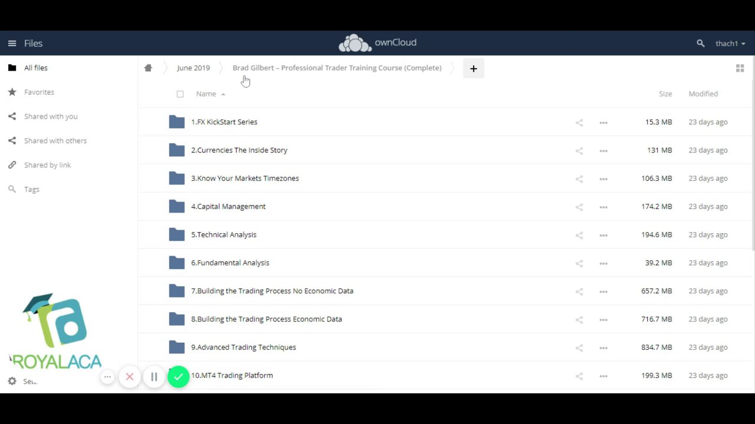Viewport: 755px width, 424px height.
Task: Open folder 2.Currencies The Inside Story
Action: coord(239,150)
